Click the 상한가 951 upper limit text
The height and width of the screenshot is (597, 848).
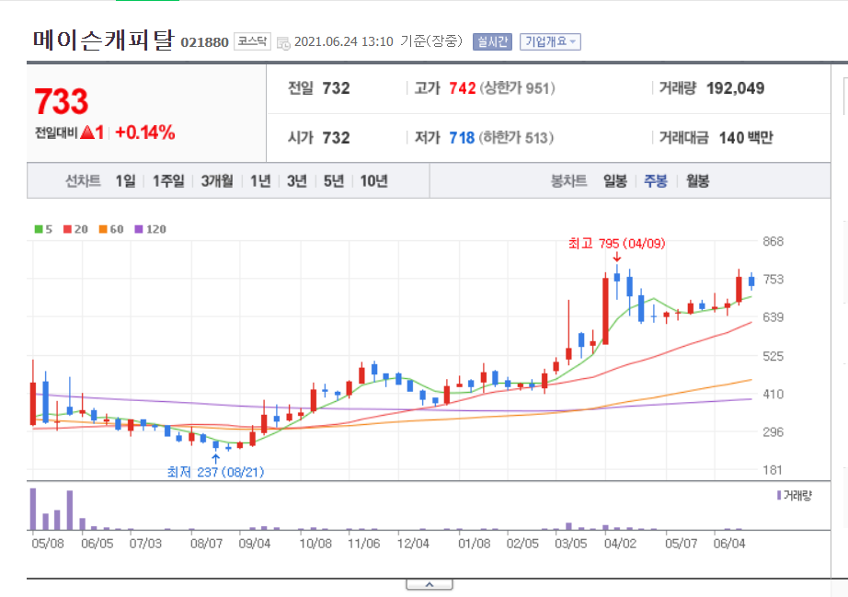coord(518,88)
